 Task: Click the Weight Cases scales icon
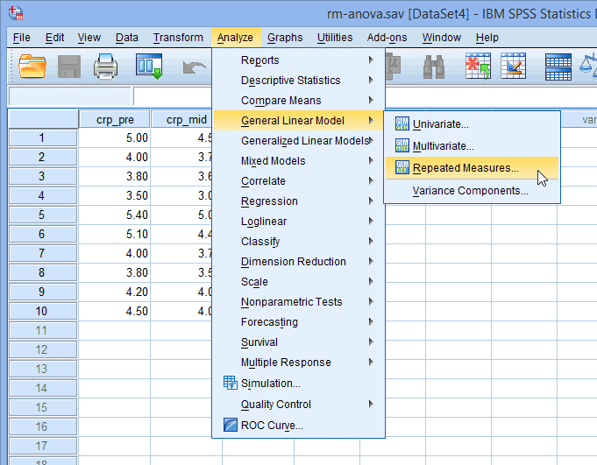pos(588,67)
